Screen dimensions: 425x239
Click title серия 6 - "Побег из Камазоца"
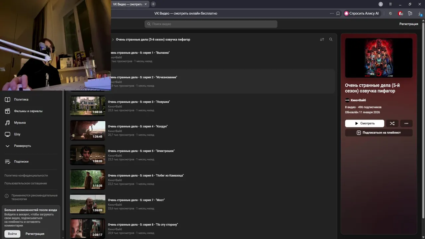(146, 176)
